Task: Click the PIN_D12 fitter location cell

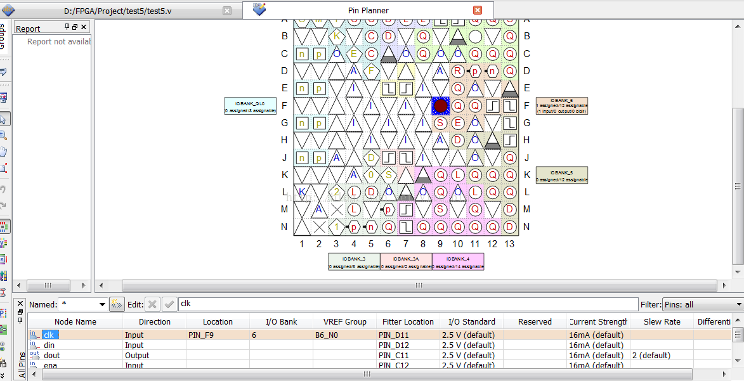Action: coord(408,345)
